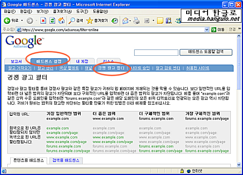243x175 pixels.
Task: Print the page with the printer icon
Action: [x=137, y=21]
